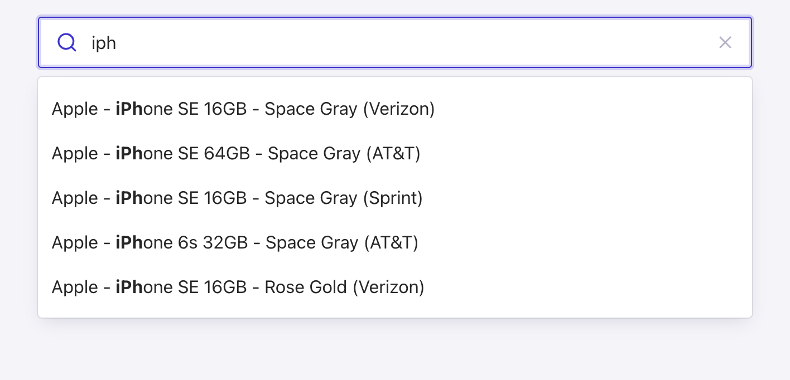
Task: Clear the search with the X icon
Action: tap(725, 42)
